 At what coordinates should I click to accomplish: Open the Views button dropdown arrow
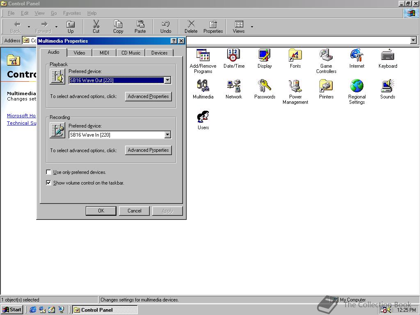[x=252, y=27]
